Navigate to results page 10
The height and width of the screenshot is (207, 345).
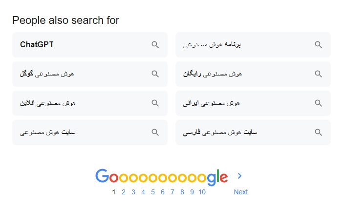[x=202, y=192]
